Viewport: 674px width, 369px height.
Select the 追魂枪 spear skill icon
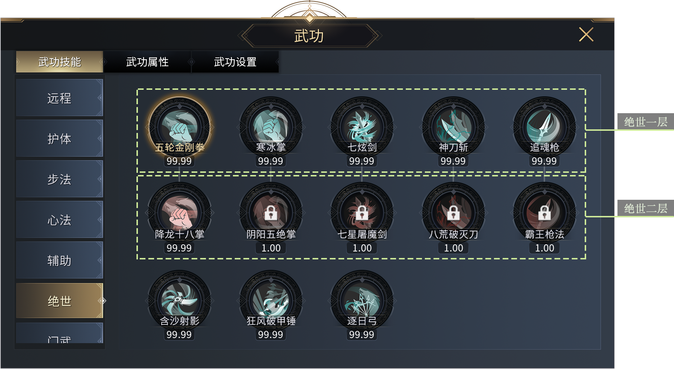point(544,127)
